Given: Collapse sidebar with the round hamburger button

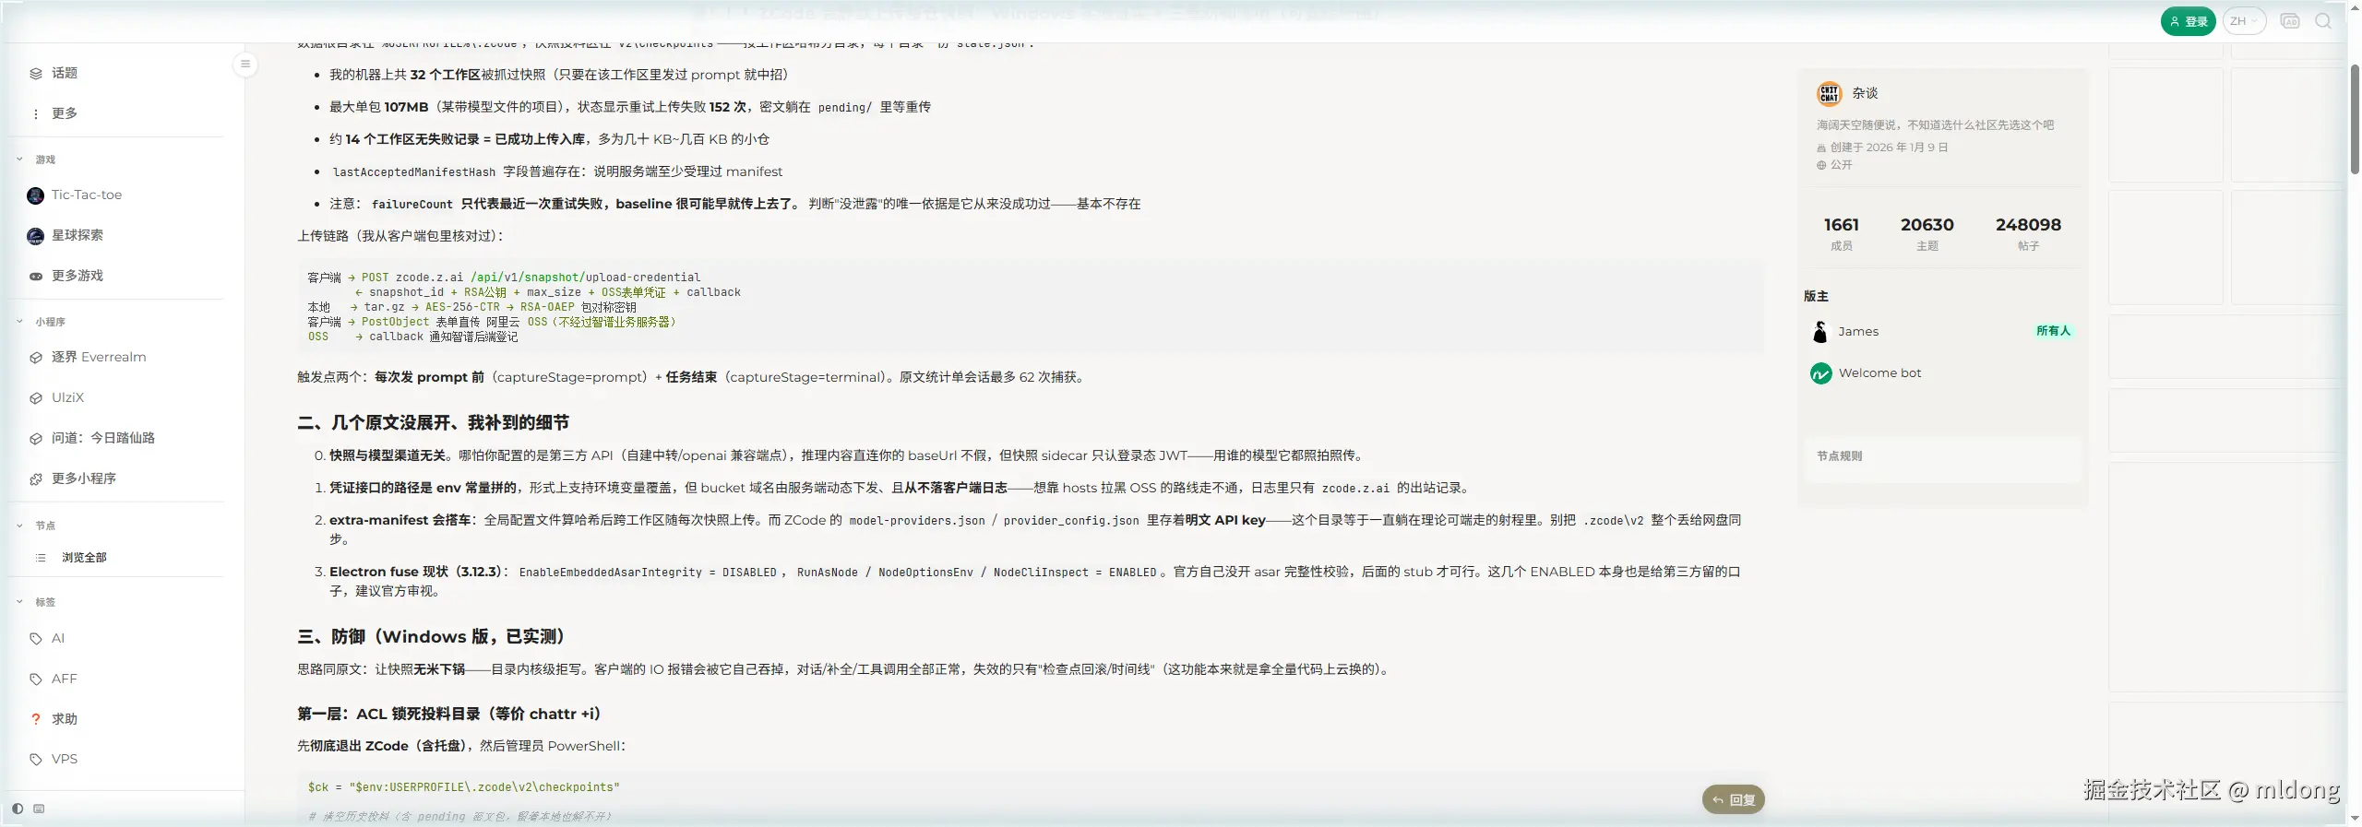Looking at the screenshot, I should tap(245, 64).
